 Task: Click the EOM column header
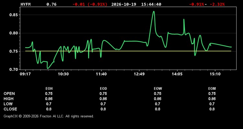(x=212, y=89)
